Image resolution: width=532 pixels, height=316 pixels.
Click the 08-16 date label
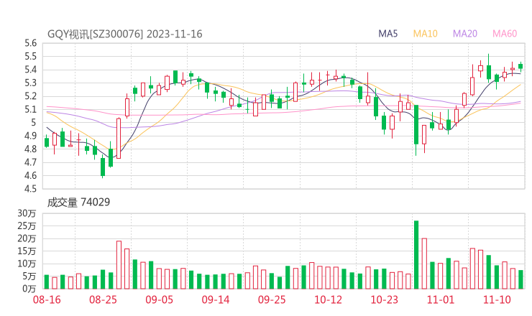47,299
